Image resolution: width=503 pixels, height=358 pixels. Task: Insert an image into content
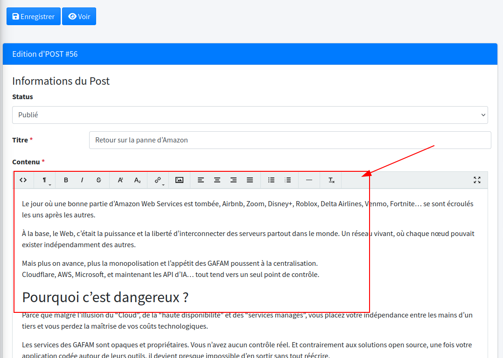(179, 180)
